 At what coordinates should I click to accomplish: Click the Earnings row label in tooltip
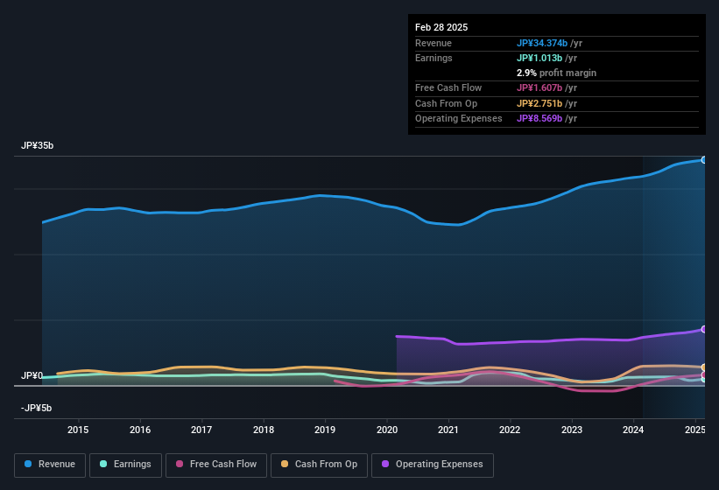coord(434,58)
